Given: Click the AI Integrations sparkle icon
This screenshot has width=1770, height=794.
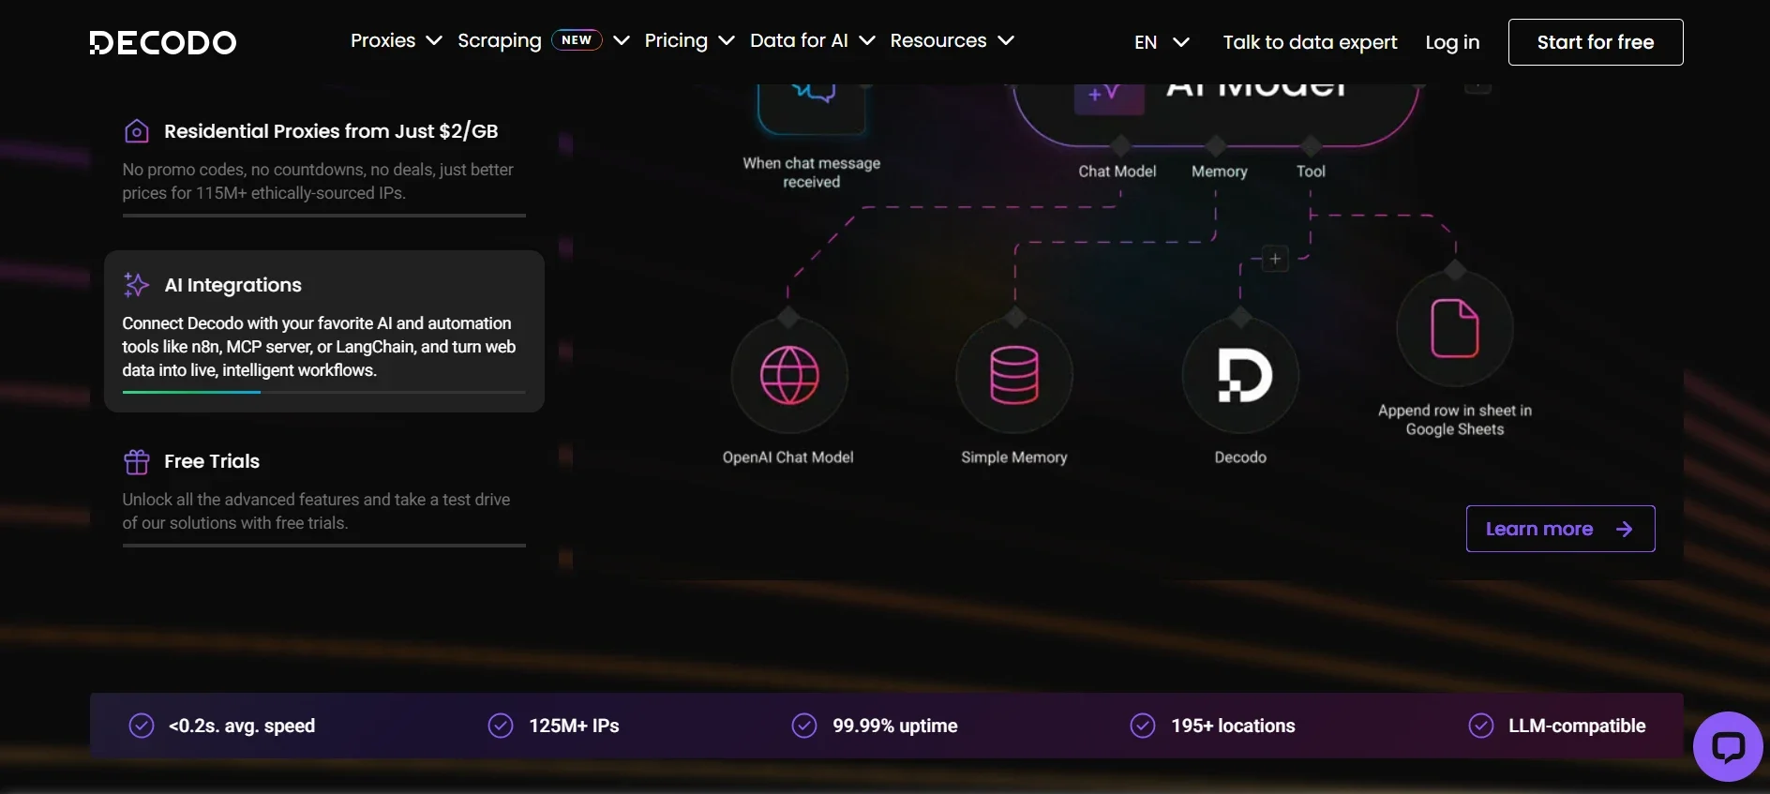Looking at the screenshot, I should tap(137, 285).
